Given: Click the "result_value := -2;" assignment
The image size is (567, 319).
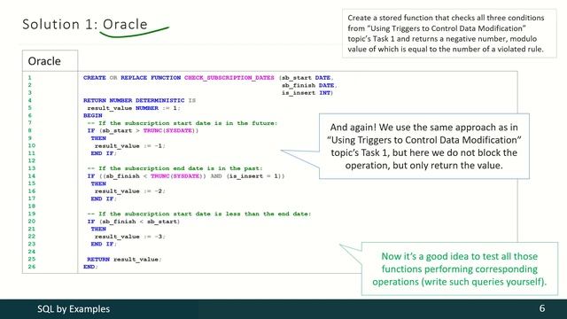Looking at the screenshot, I should [x=130, y=191].
